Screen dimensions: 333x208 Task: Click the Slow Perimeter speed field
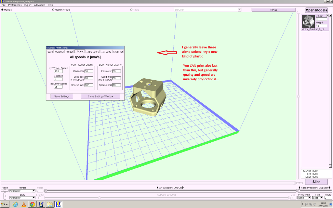coord(116,71)
